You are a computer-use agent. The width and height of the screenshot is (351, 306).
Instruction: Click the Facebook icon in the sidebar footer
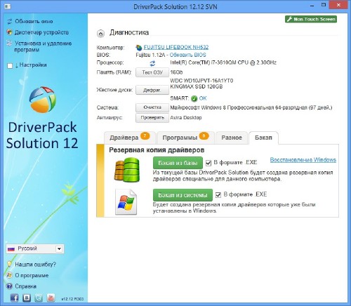pos(15,298)
